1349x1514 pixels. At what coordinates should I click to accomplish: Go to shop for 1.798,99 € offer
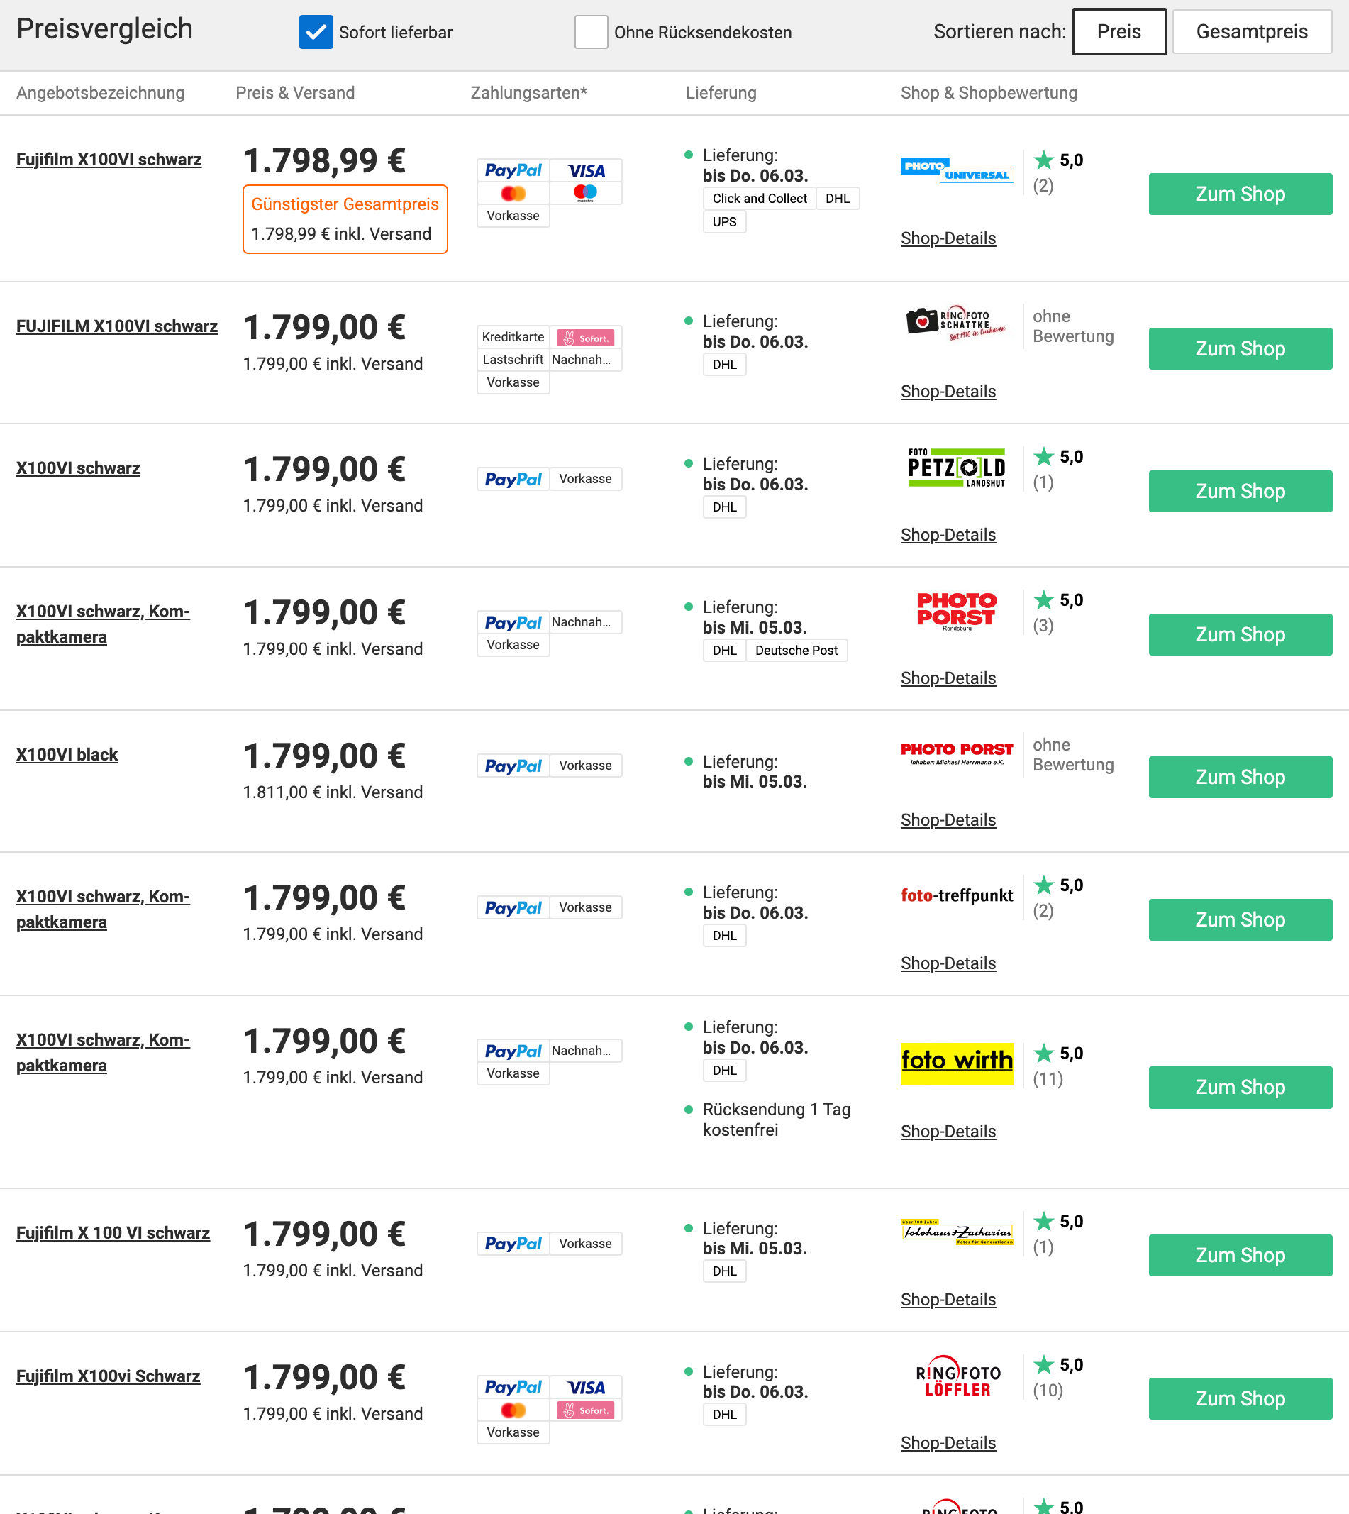click(x=1239, y=194)
